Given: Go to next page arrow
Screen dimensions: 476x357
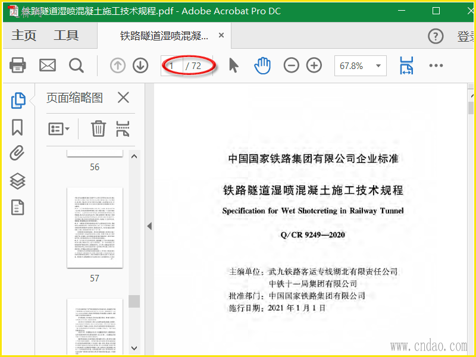Looking at the screenshot, I should click(140, 65).
